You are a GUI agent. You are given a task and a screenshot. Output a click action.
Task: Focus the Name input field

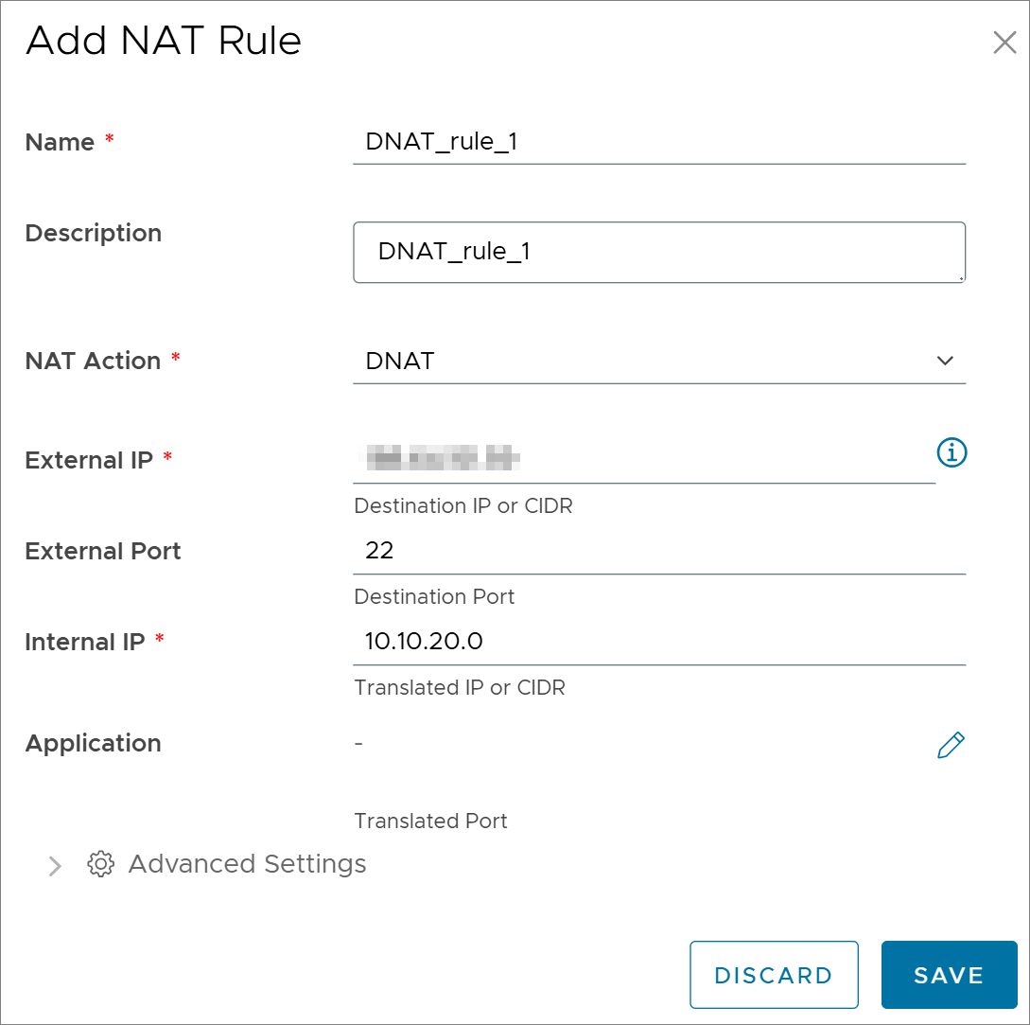(x=659, y=142)
